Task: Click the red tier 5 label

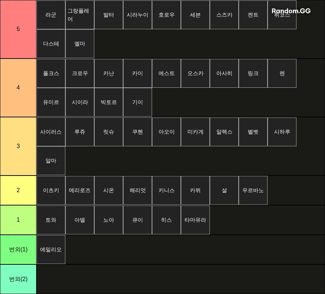Action: 18,29
